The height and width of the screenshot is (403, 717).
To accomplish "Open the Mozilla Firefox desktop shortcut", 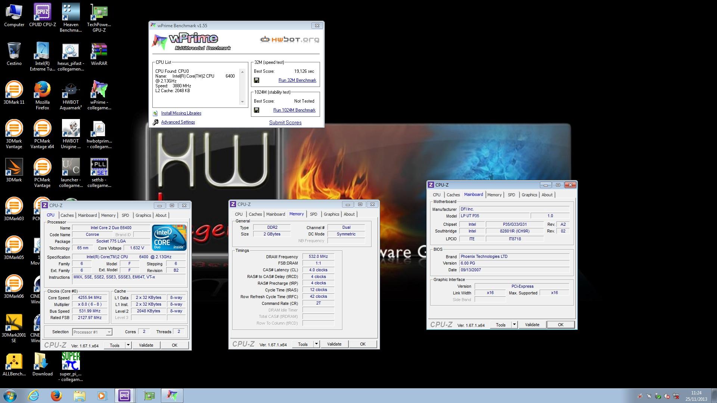I will pos(43,96).
